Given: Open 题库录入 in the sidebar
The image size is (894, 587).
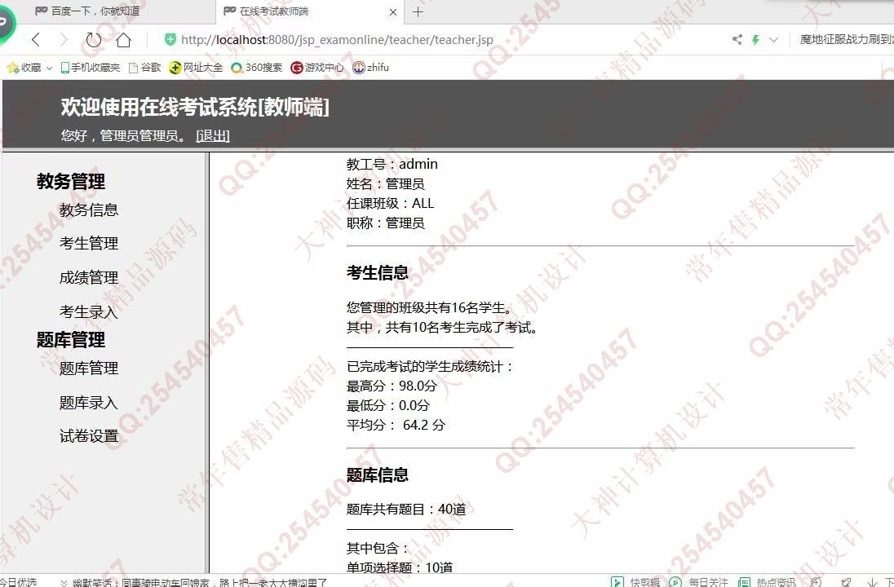Looking at the screenshot, I should pos(89,403).
